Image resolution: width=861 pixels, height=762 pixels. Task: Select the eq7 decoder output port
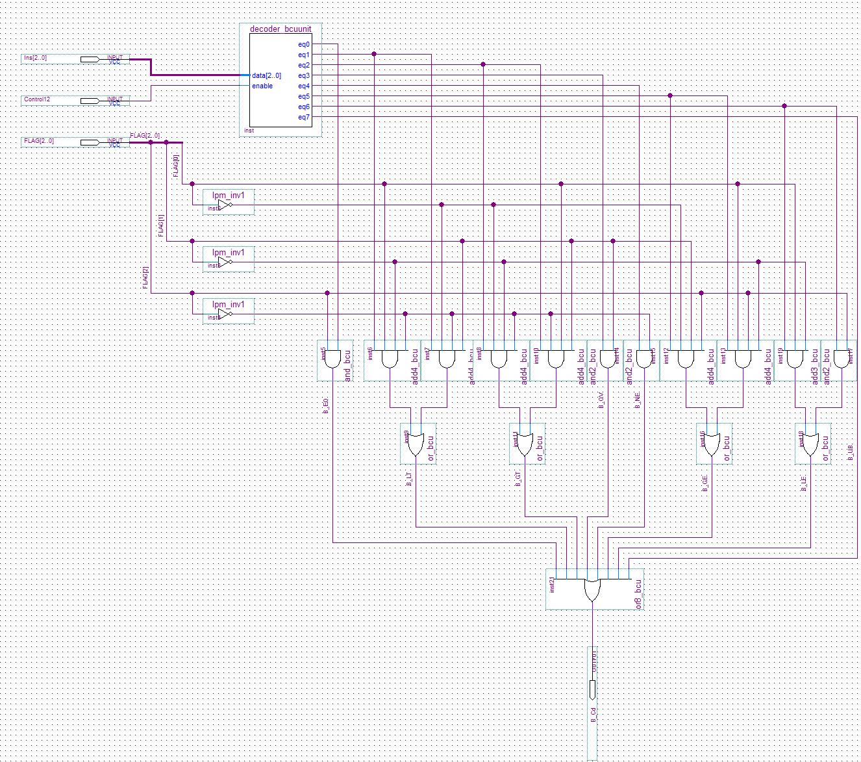pyautogui.click(x=303, y=118)
